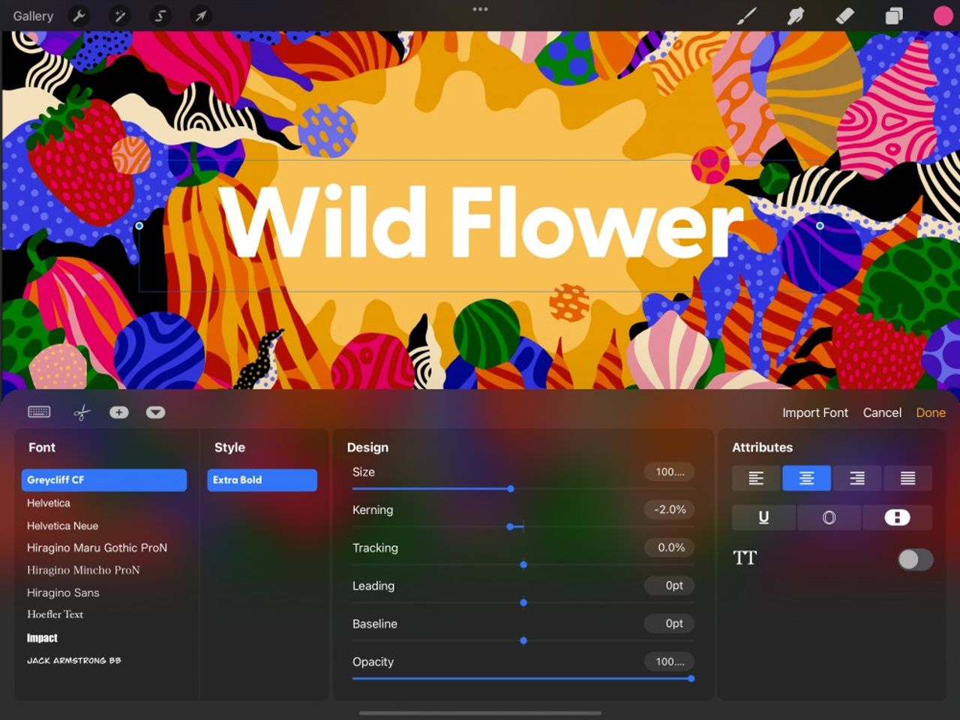Confirm text edits with Done
The image size is (960, 720).
(x=931, y=412)
